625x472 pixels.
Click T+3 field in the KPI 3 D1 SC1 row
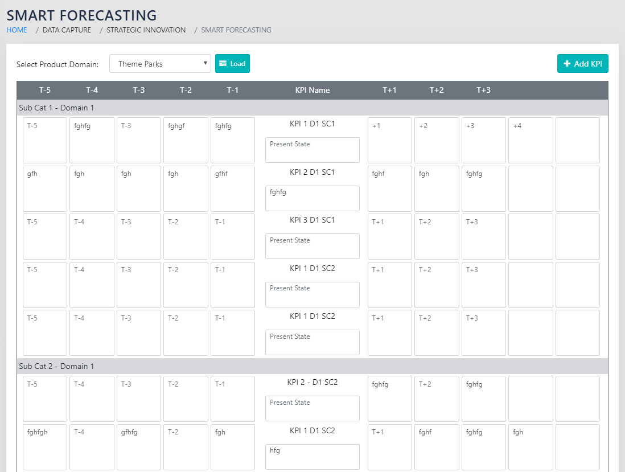tap(483, 236)
